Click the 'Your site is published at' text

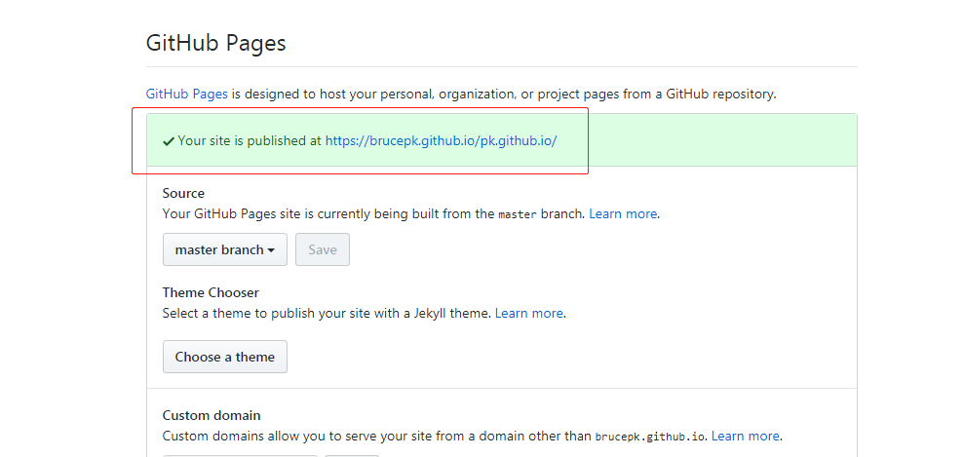click(x=250, y=140)
